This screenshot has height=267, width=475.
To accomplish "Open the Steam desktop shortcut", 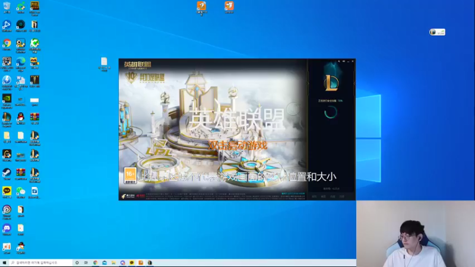I will click(x=7, y=173).
